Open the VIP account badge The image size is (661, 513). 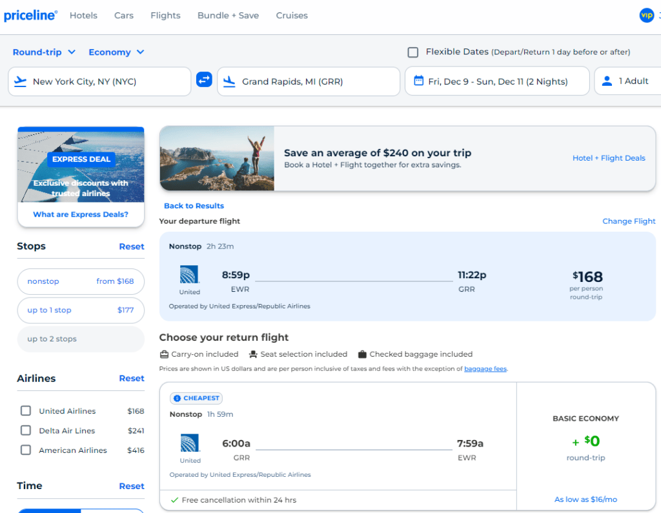[x=646, y=15]
